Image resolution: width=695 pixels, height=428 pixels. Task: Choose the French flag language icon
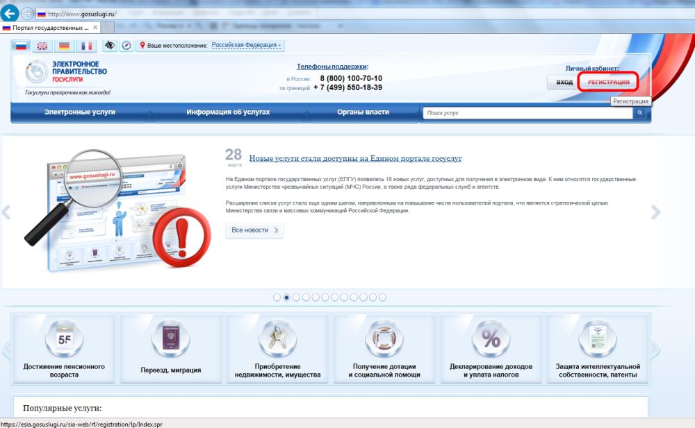85,46
